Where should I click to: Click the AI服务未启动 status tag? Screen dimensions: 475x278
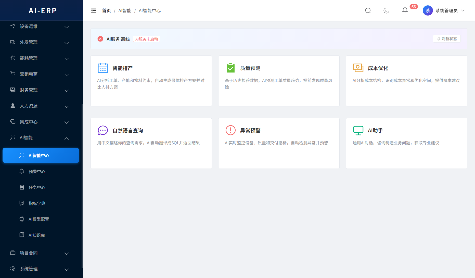click(x=147, y=39)
